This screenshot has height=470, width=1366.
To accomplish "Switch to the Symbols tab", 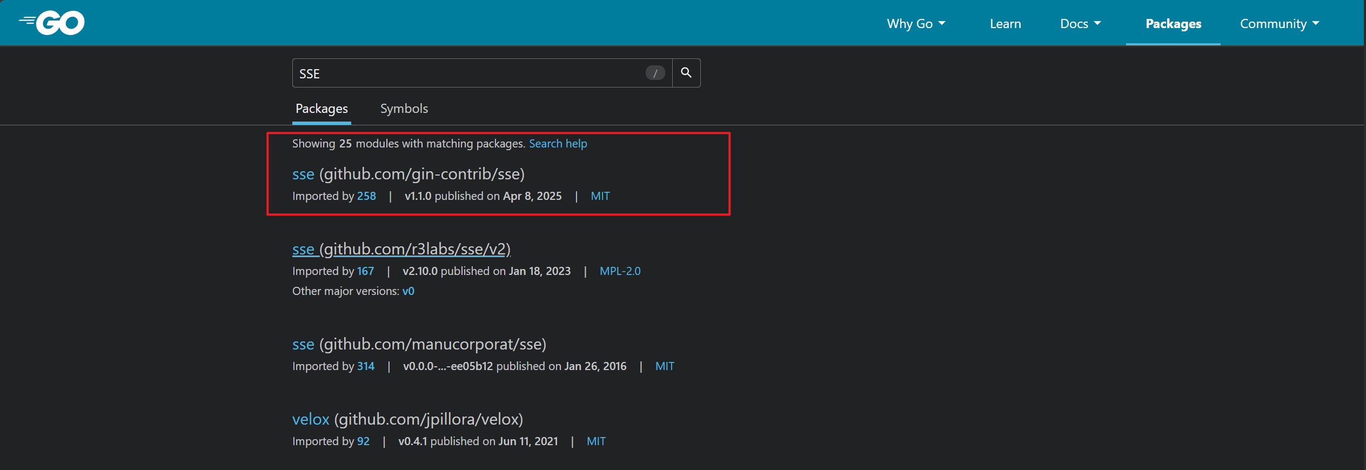I will point(404,109).
